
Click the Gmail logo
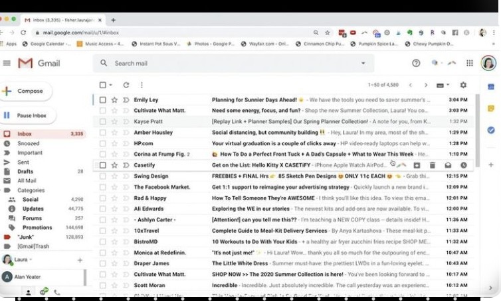point(39,63)
